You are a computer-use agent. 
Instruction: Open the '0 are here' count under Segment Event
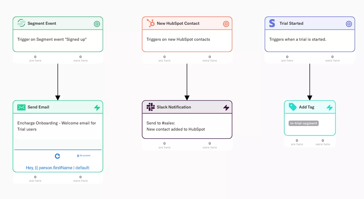(x=35, y=59)
